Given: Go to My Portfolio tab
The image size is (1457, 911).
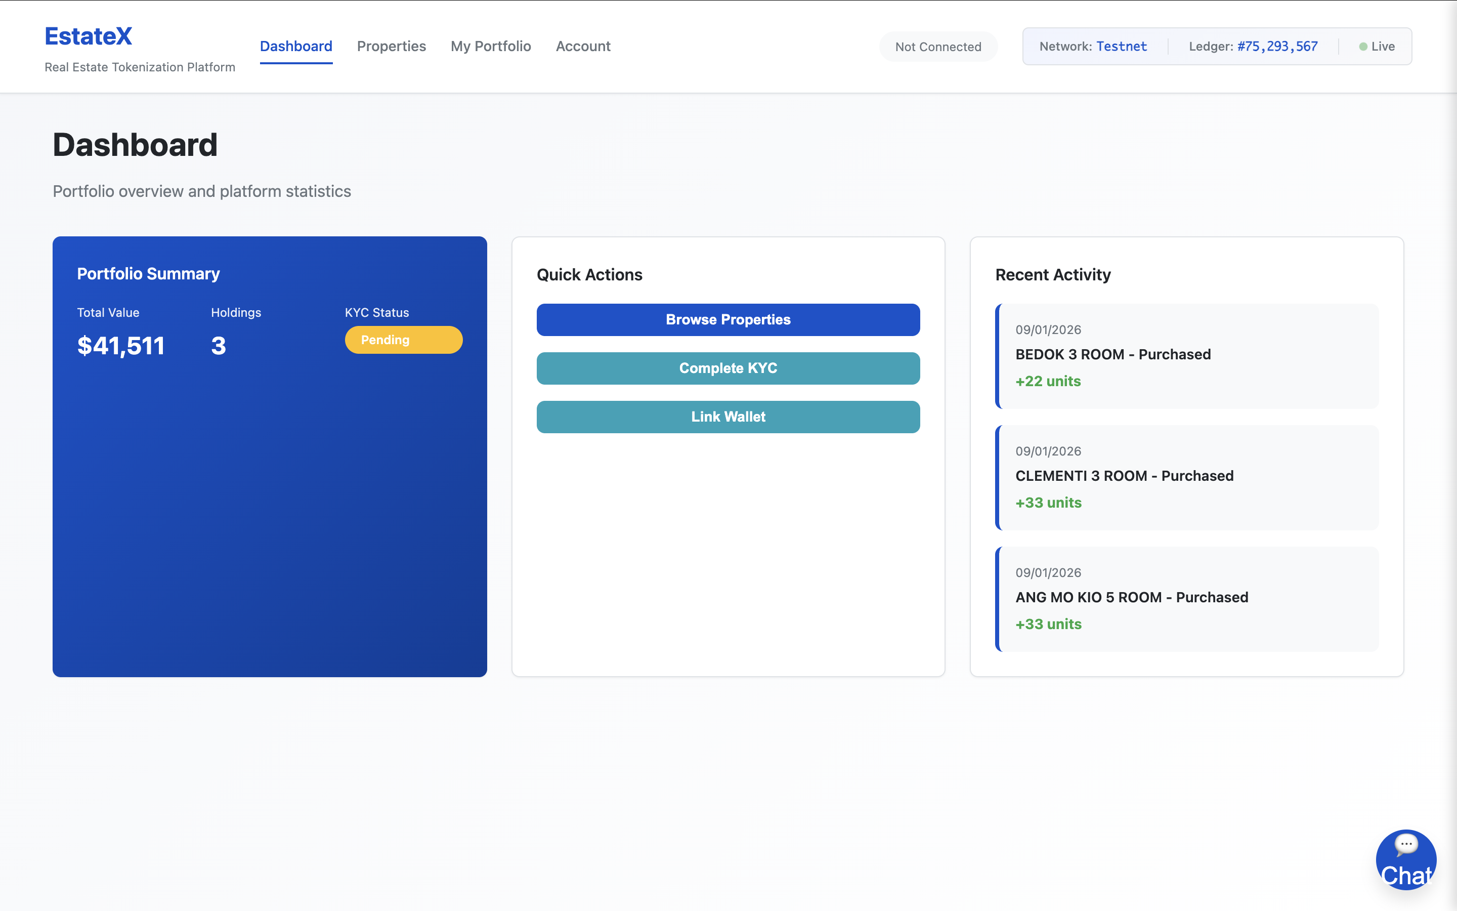Looking at the screenshot, I should (x=490, y=47).
